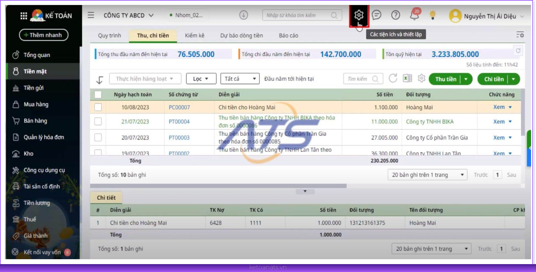The width and height of the screenshot is (536, 272).
Task: Focus the keyword search box in header
Action: tap(302, 15)
